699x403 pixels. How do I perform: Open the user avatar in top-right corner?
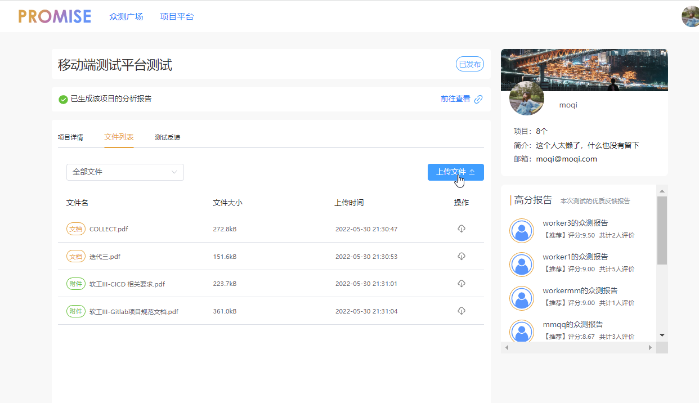coord(691,16)
